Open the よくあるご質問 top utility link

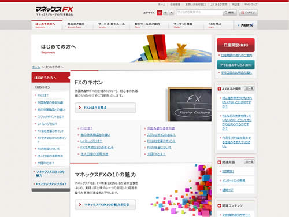[218, 5]
